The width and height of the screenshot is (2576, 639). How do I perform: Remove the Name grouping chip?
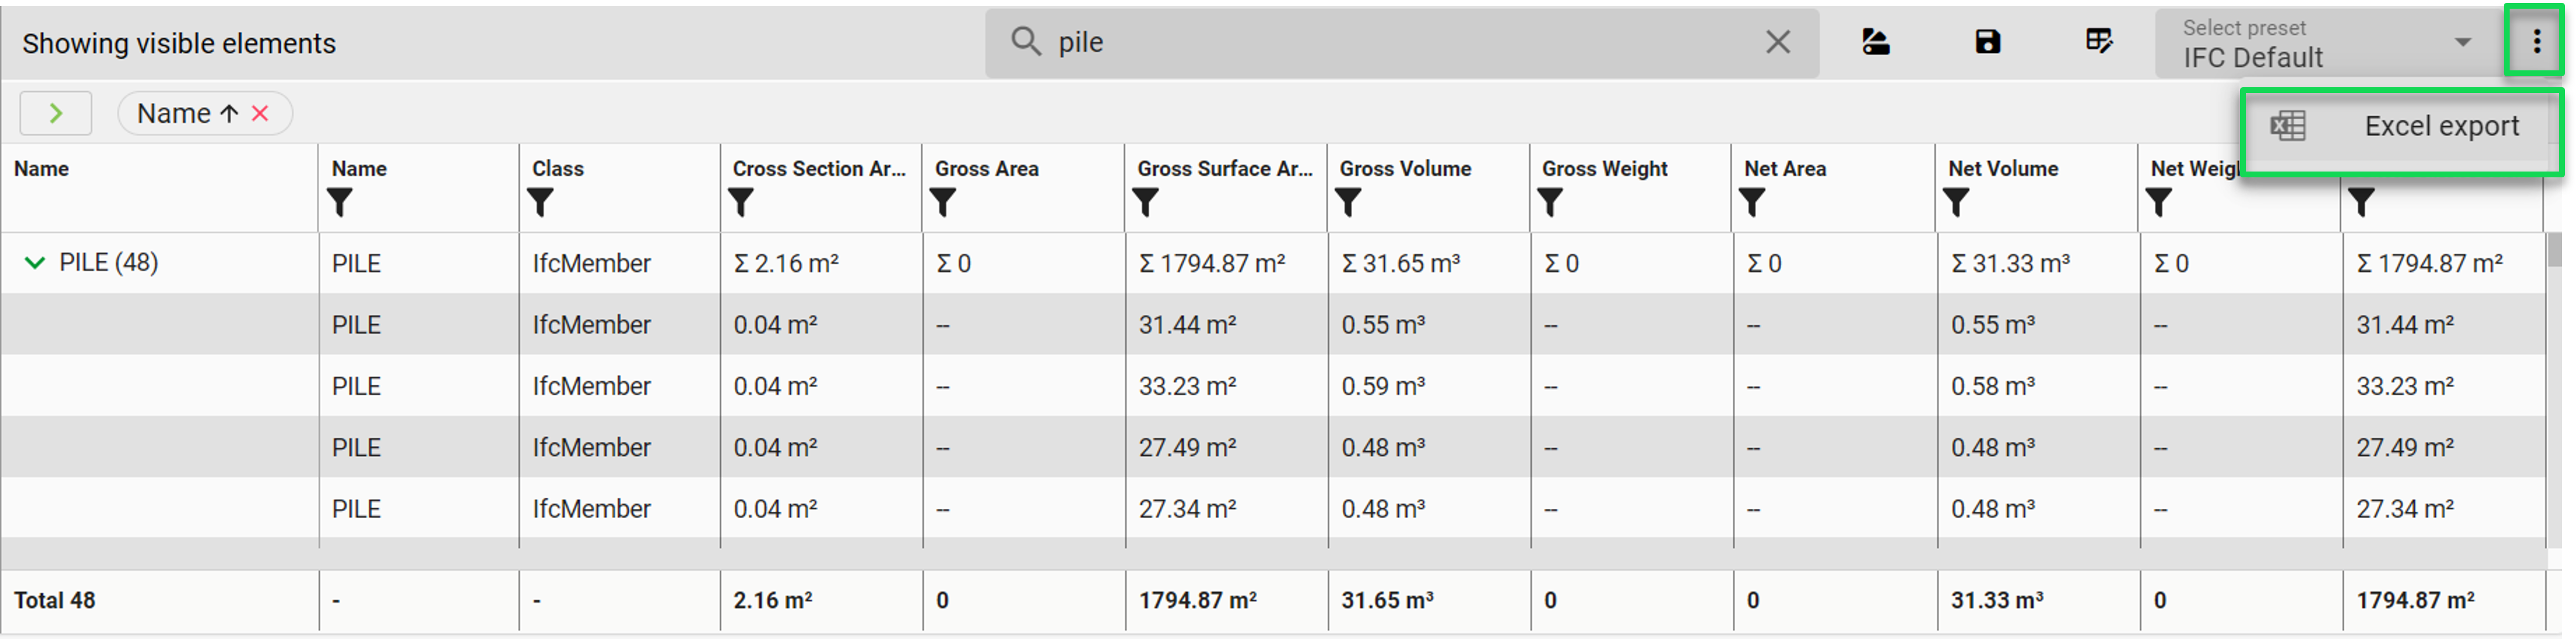tap(261, 114)
